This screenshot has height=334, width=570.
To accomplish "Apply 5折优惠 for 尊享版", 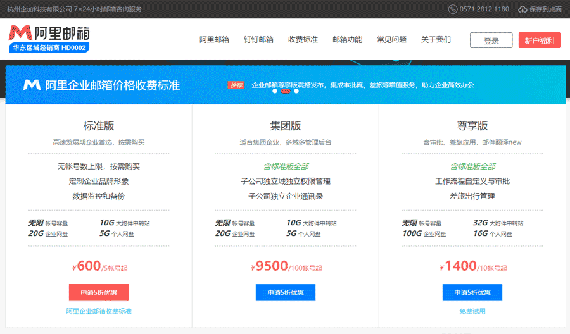I will coord(472,292).
